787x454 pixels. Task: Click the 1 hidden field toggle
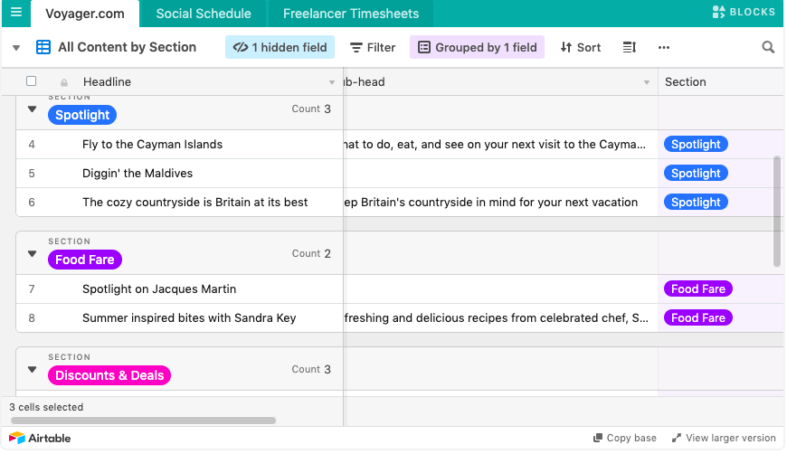click(x=280, y=47)
